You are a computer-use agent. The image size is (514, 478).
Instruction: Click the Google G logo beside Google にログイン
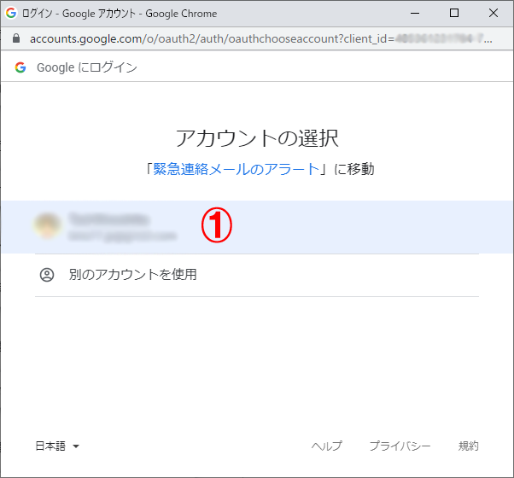click(20, 67)
